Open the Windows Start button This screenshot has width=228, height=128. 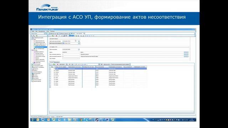(x=32, y=120)
